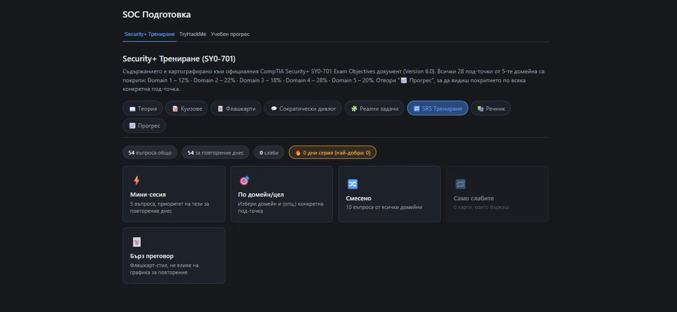Viewport: 677px width, 312px height.
Task: Click the 0 слаби badge
Action: point(269,153)
